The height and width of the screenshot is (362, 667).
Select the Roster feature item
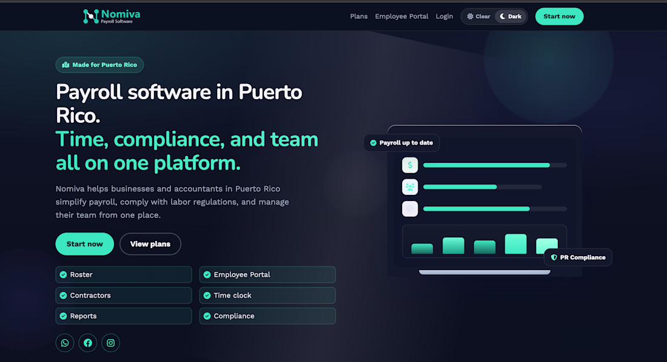click(x=123, y=274)
